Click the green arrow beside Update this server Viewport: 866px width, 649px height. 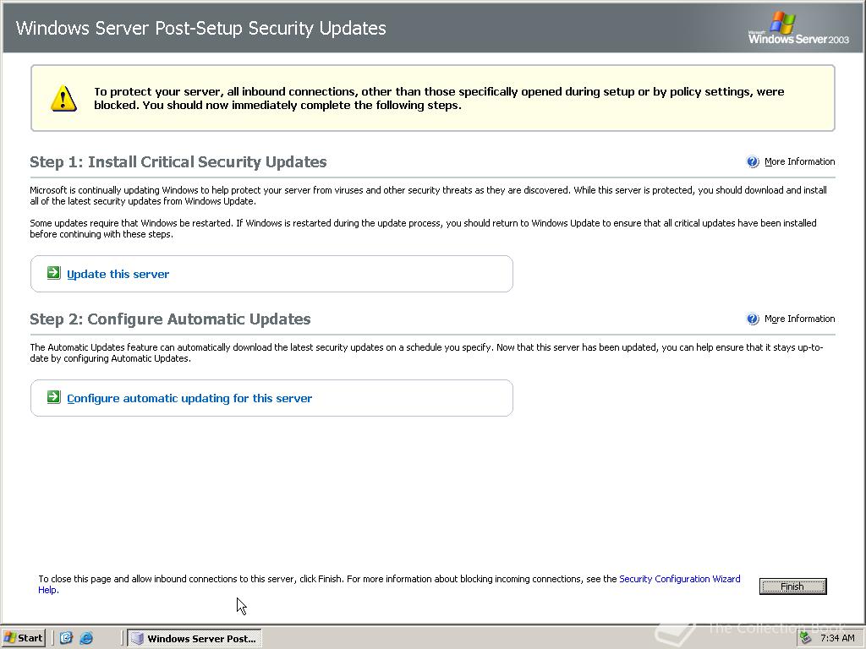click(53, 273)
